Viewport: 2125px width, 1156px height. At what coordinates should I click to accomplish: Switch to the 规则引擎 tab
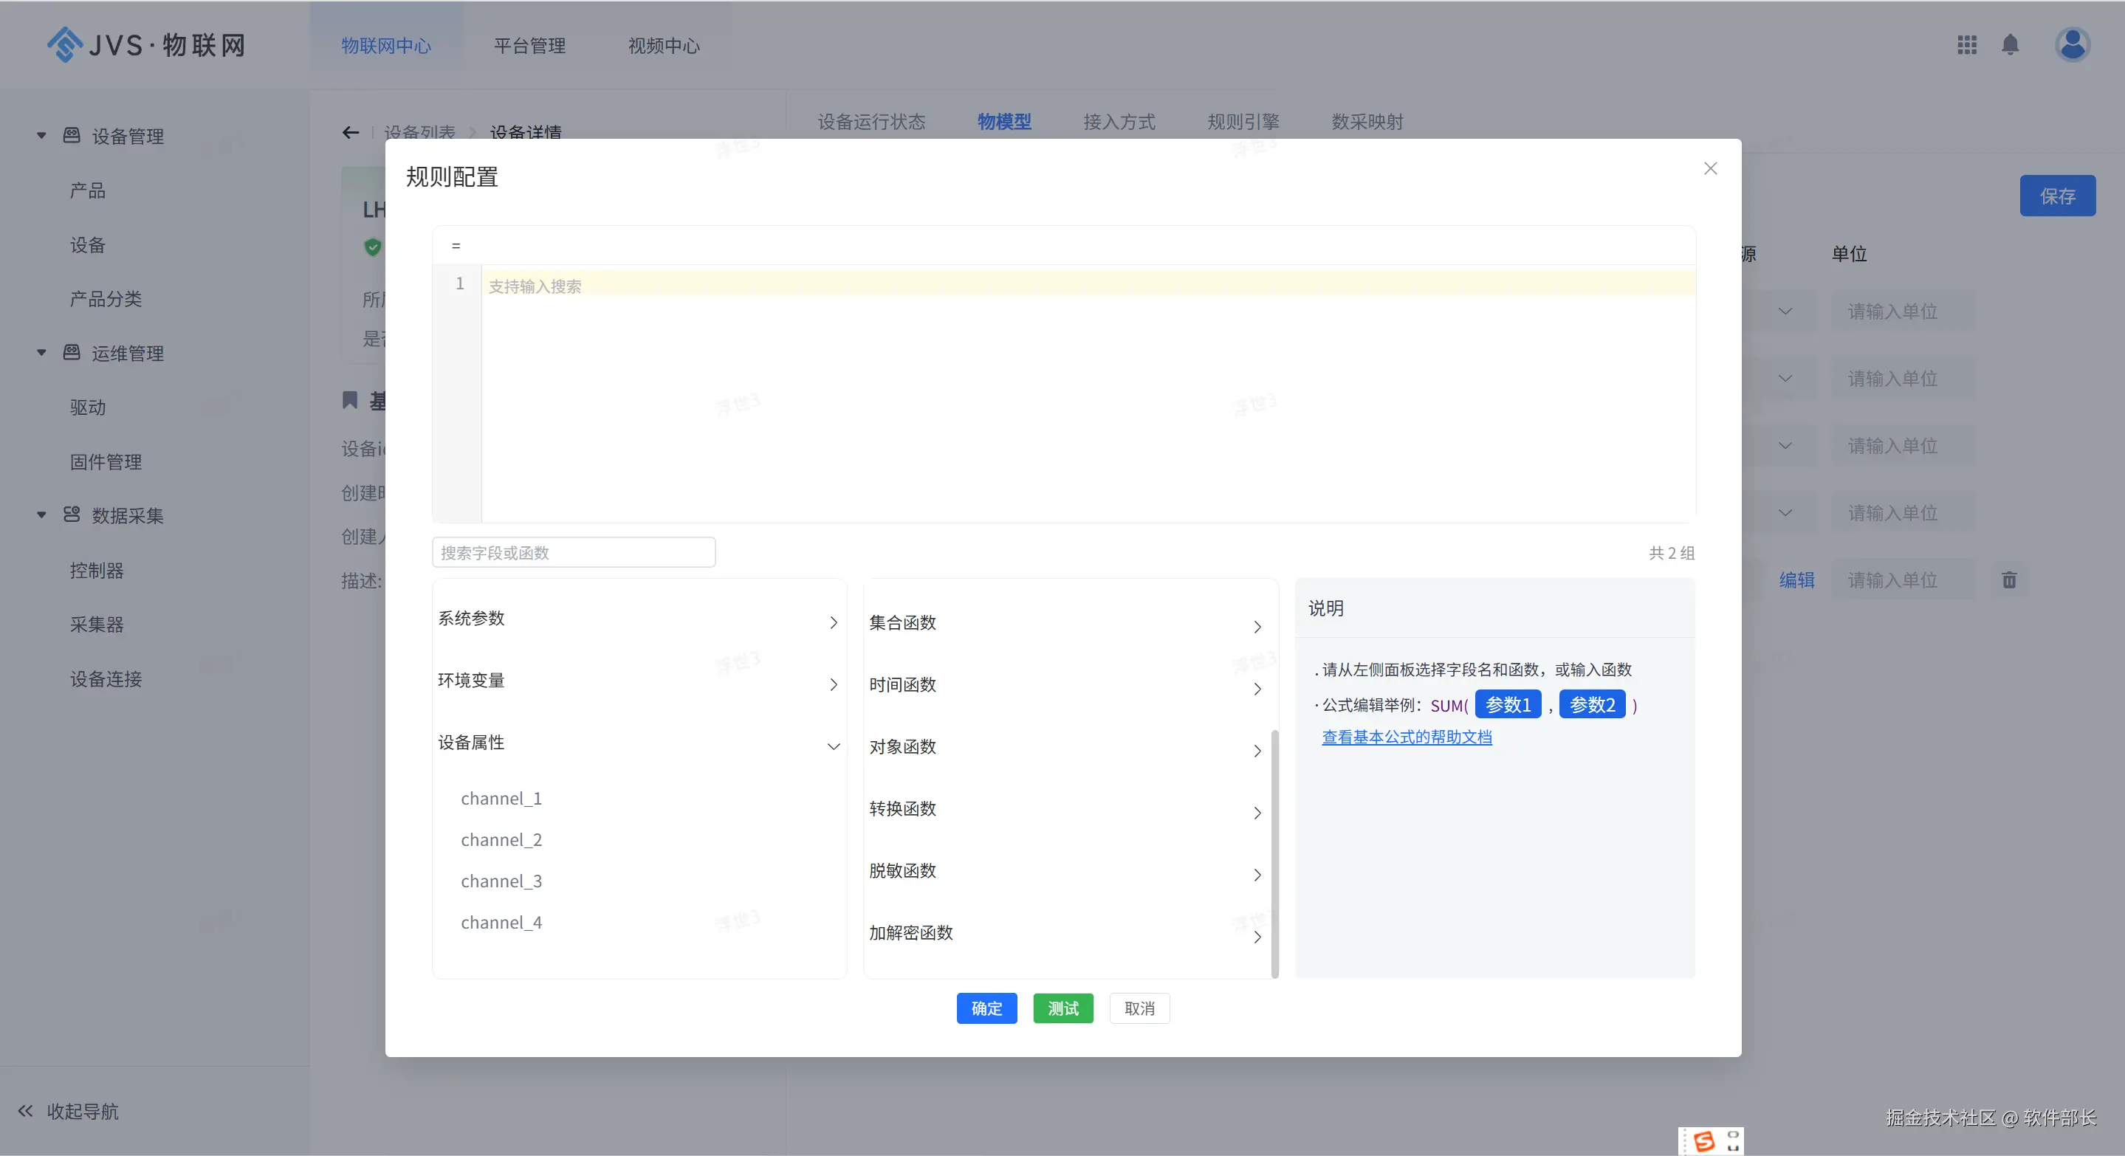tap(1243, 122)
